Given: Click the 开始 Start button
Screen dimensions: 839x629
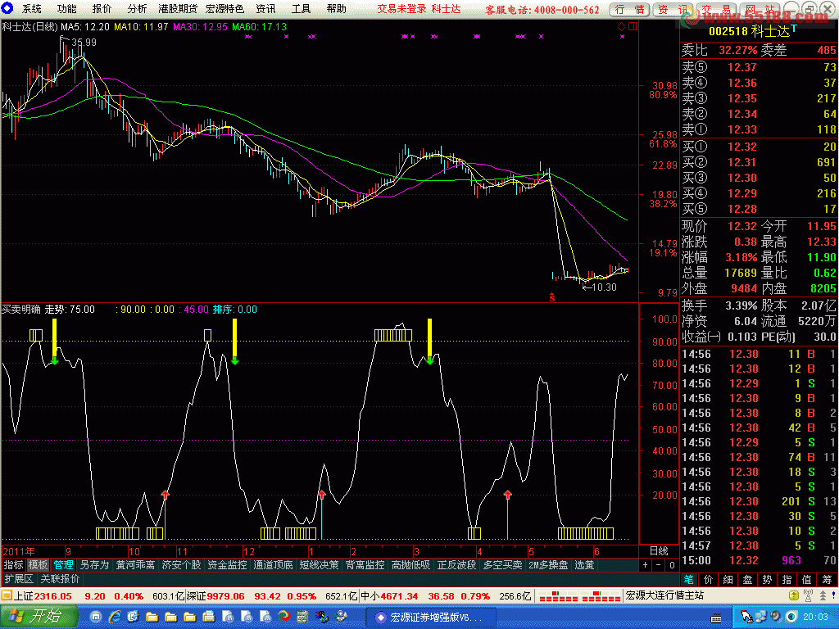Looking at the screenshot, I should pos(39,616).
